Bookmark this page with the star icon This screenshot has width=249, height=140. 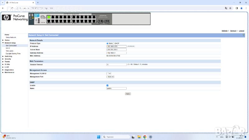[x=230, y=8]
